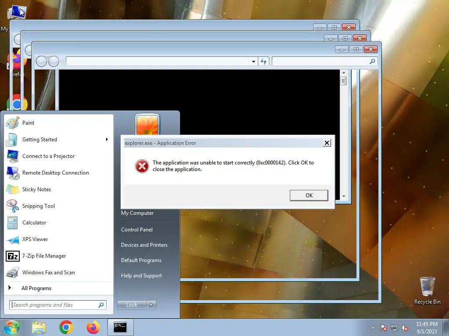The image size is (449, 336).
Task: Click the refresh button beside the address bar
Action: pos(264,61)
